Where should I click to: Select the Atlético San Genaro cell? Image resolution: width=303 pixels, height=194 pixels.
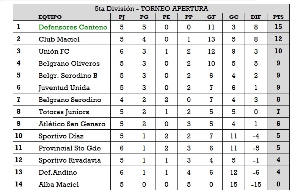72,124
